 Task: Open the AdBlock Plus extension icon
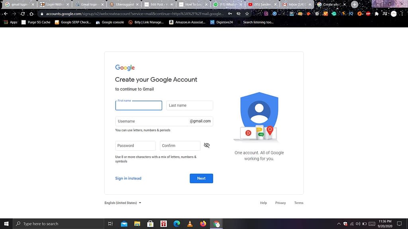pyautogui.click(x=368, y=14)
